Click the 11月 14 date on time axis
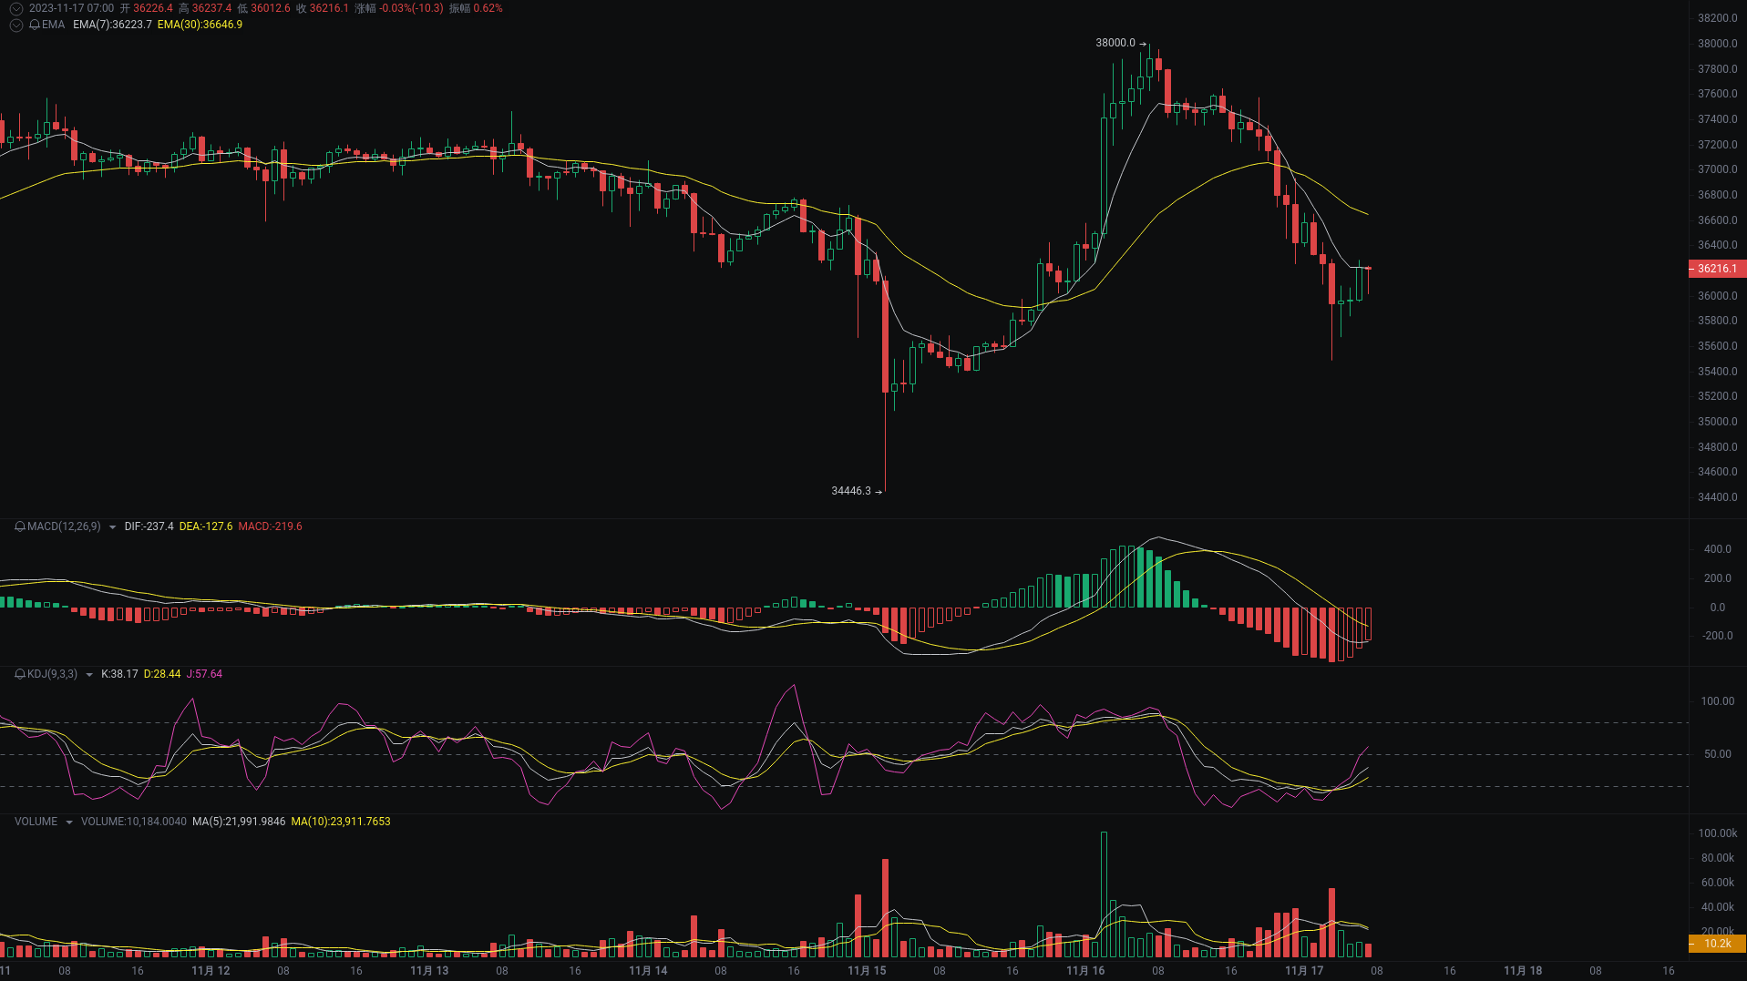The width and height of the screenshot is (1747, 981). (648, 971)
